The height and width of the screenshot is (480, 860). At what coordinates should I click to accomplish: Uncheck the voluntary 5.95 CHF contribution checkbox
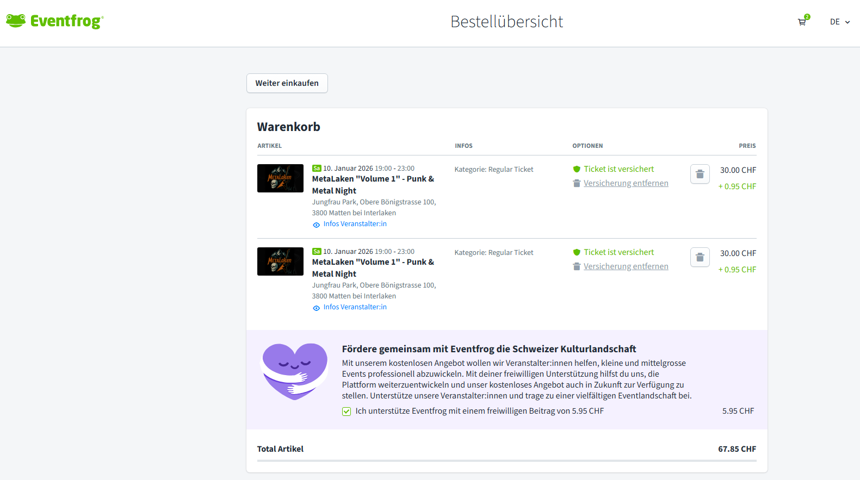pyautogui.click(x=347, y=412)
